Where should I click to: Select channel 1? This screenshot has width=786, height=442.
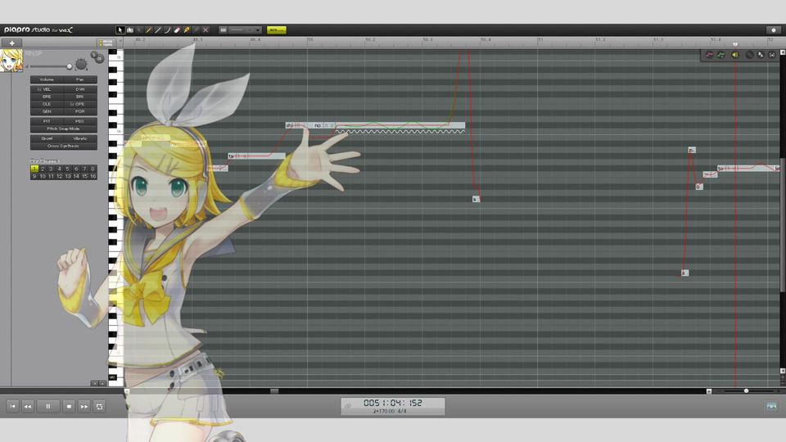[34, 169]
